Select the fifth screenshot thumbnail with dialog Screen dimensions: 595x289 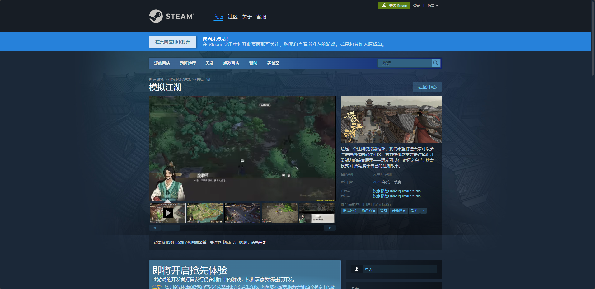click(317, 213)
